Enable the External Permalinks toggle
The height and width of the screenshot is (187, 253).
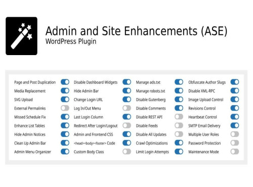tap(65, 108)
